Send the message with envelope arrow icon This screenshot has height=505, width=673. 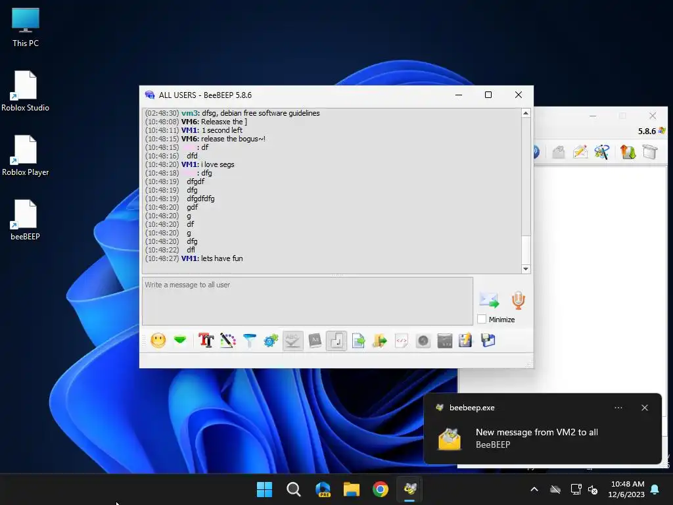[489, 301]
